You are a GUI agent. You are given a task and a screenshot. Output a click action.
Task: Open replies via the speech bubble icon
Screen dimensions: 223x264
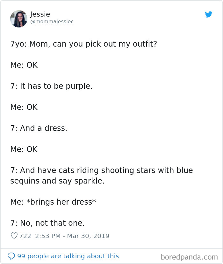pos(11,256)
